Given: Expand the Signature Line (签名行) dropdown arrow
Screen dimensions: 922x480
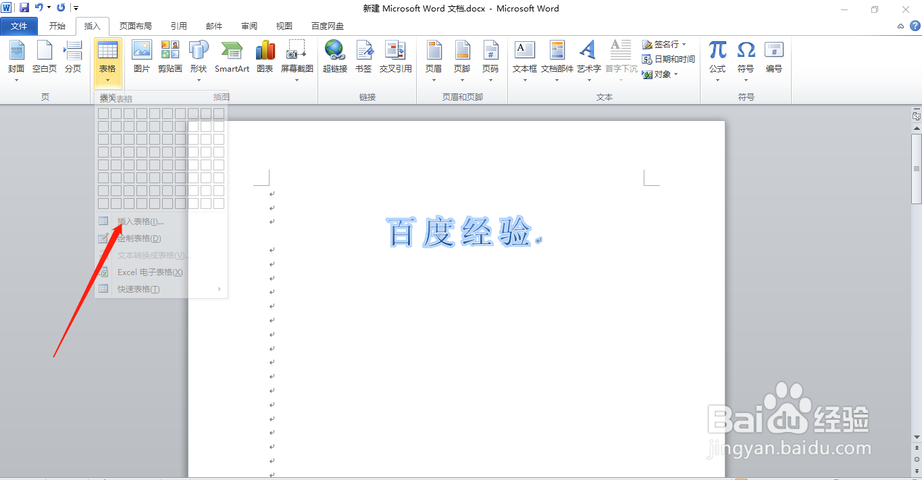Looking at the screenshot, I should (684, 45).
